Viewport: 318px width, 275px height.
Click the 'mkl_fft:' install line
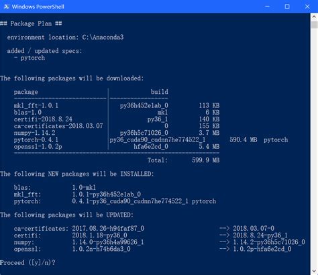(x=77, y=195)
